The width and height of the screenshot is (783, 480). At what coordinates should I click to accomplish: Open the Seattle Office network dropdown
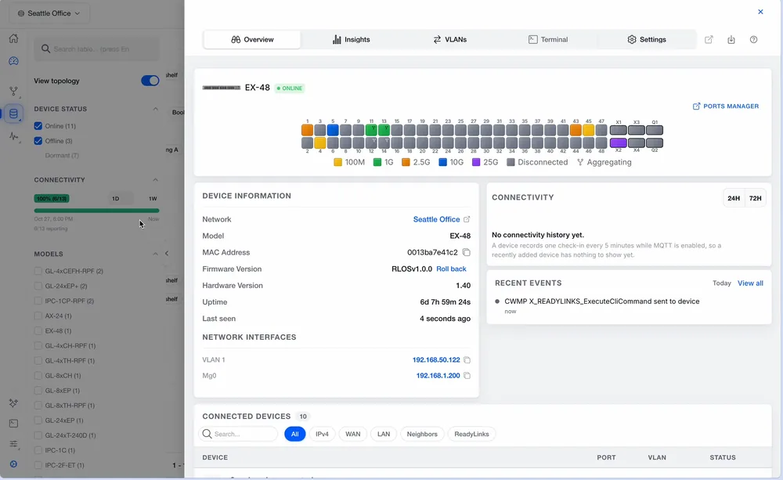pos(49,13)
